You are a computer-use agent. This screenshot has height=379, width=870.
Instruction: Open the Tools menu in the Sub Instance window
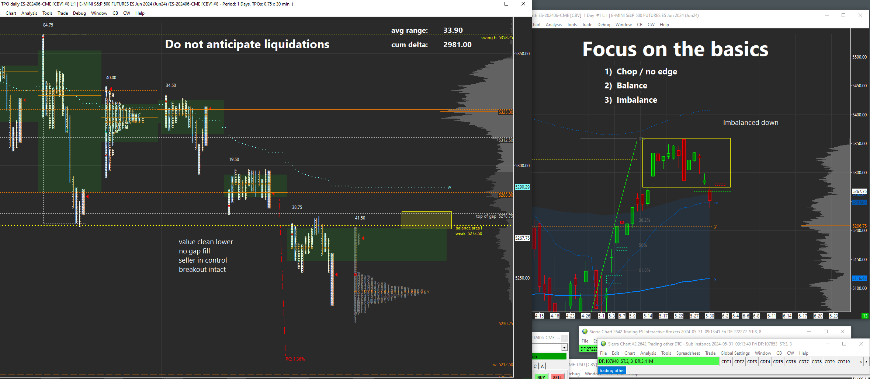click(666, 353)
